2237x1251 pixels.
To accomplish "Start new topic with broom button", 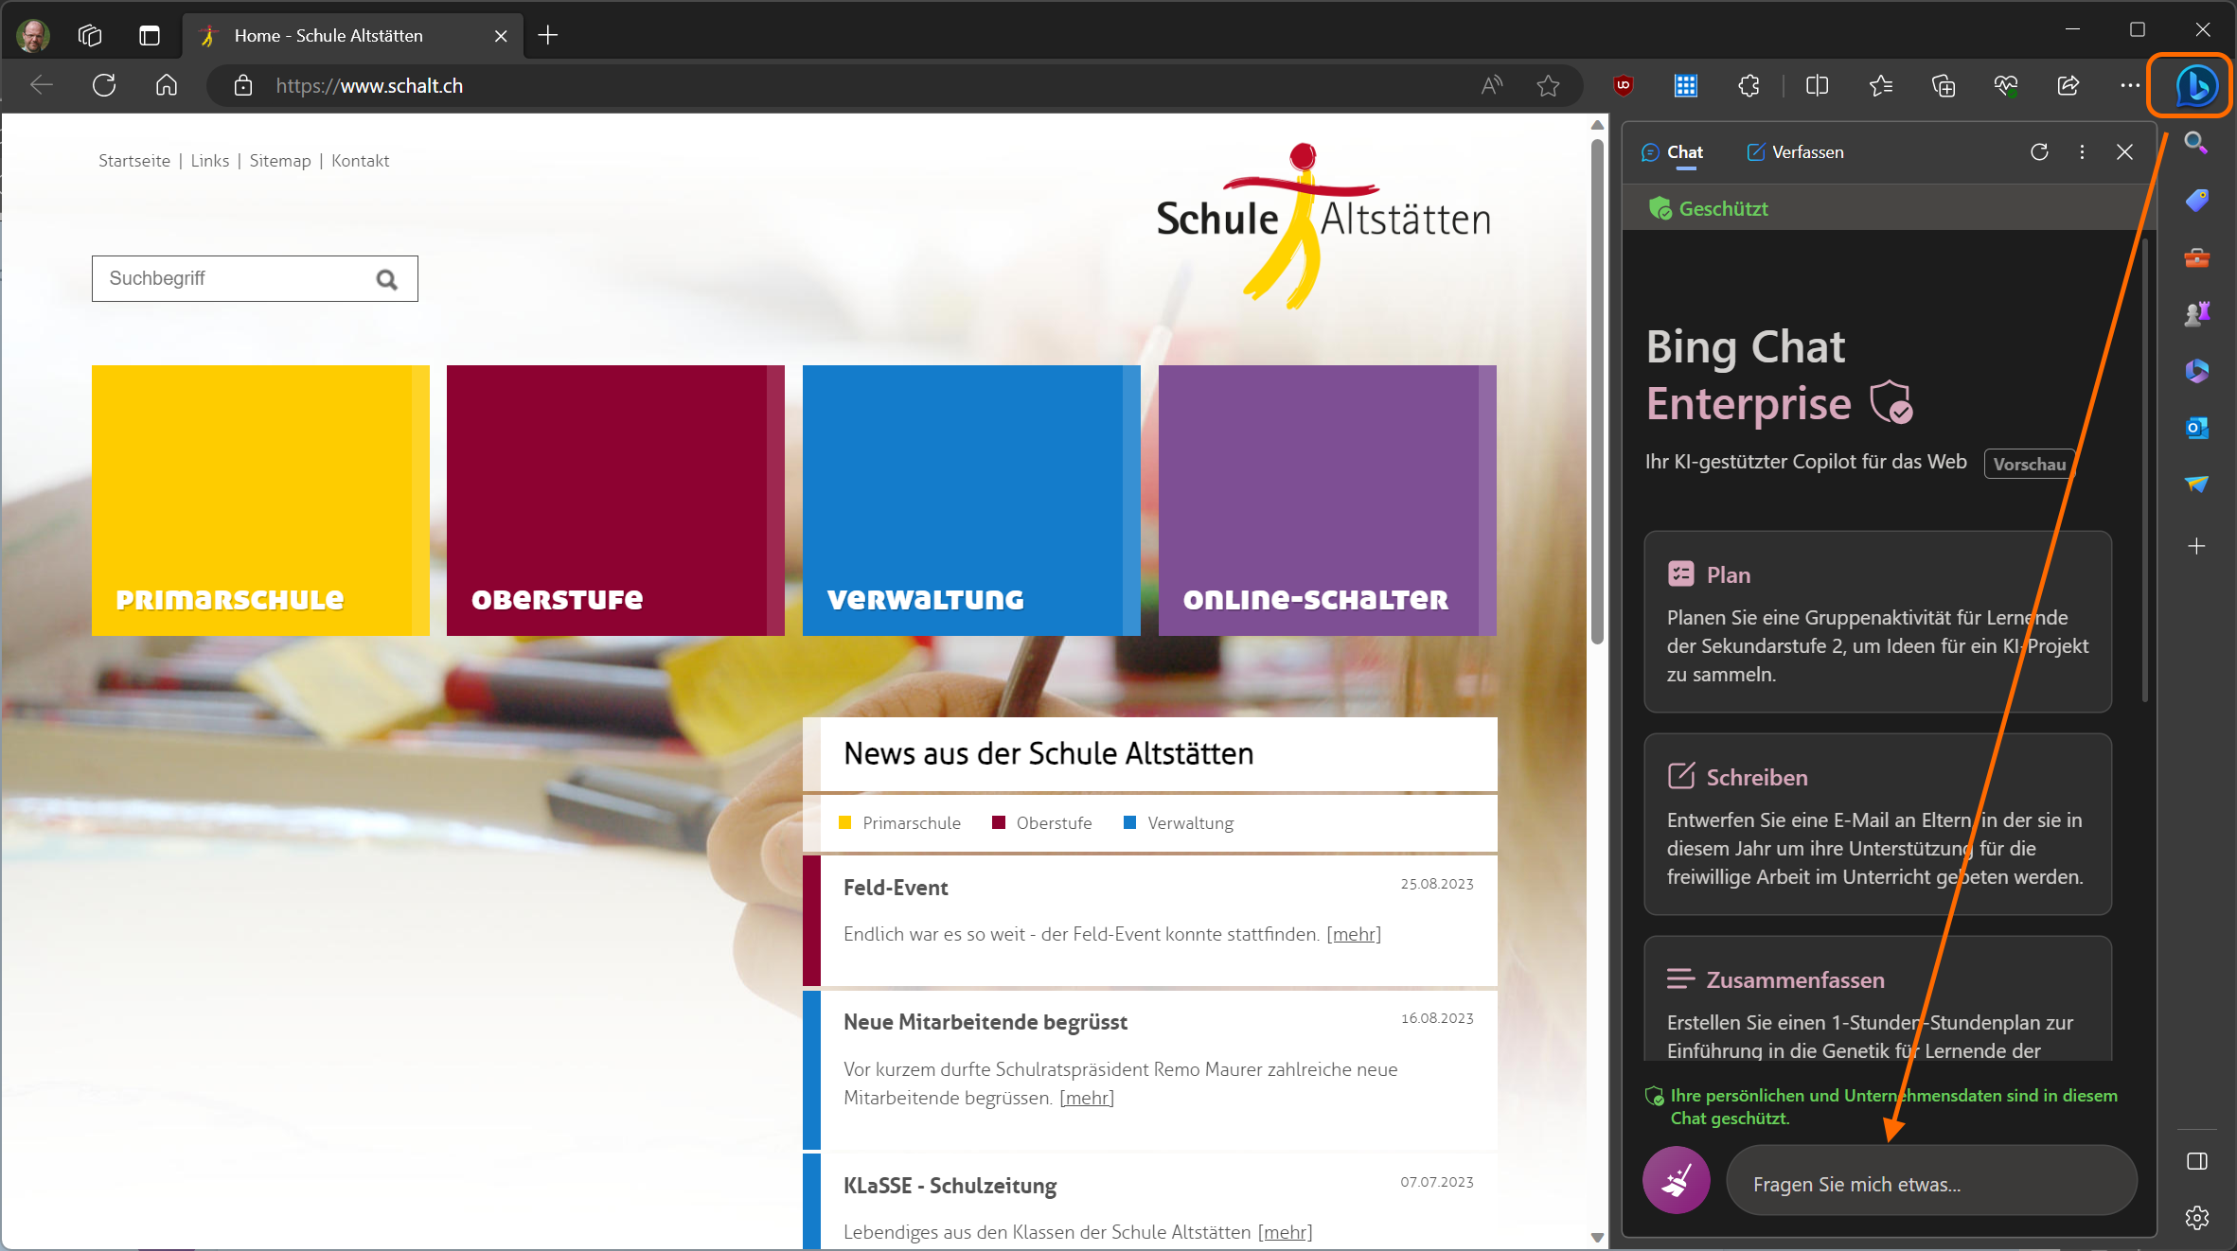I will [x=1676, y=1180].
